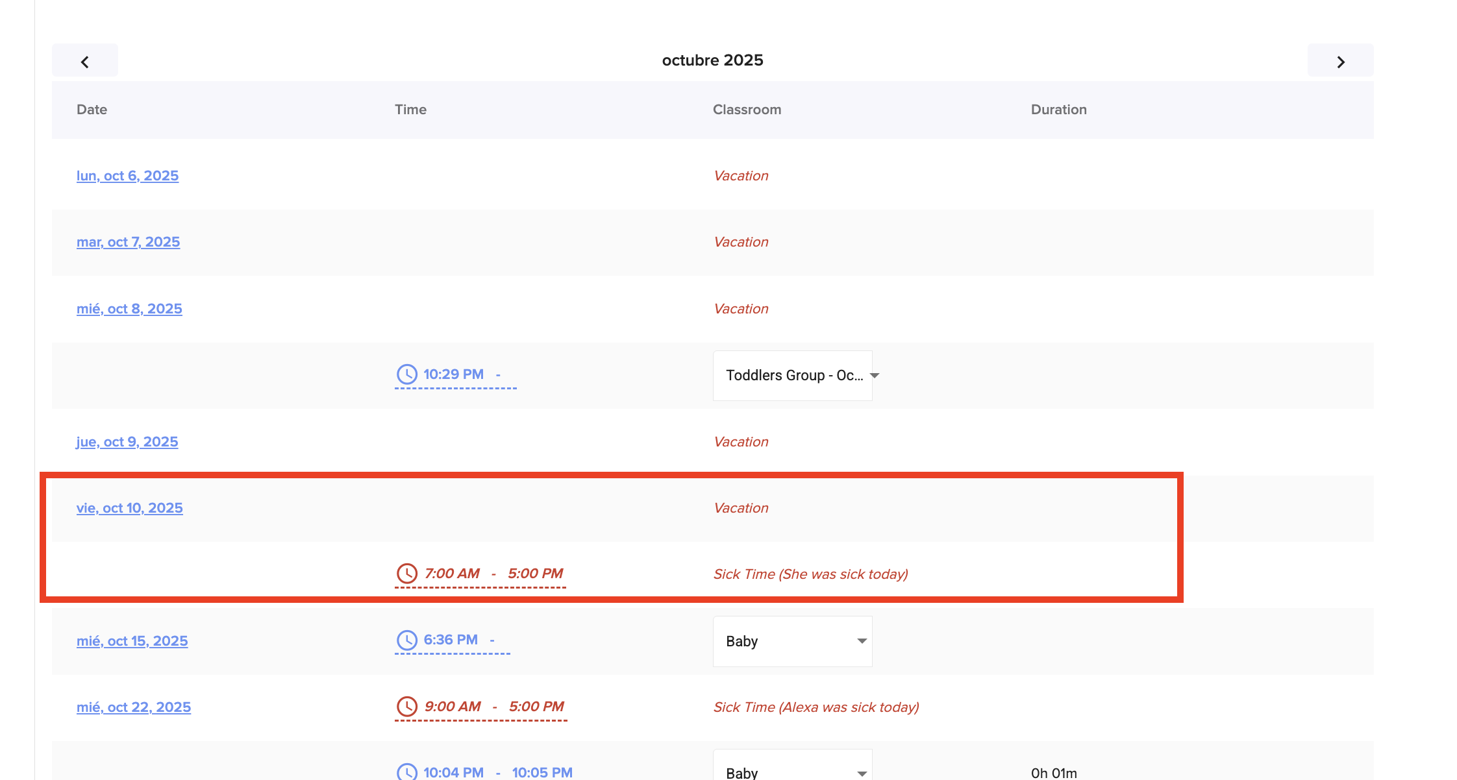The image size is (1457, 780).
Task: Open the Baby classroom dropdown for oct 15
Action: tap(793, 641)
